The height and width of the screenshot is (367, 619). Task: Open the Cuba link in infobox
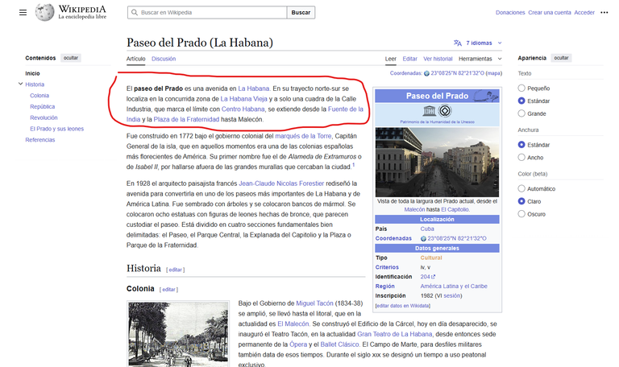tap(427, 229)
